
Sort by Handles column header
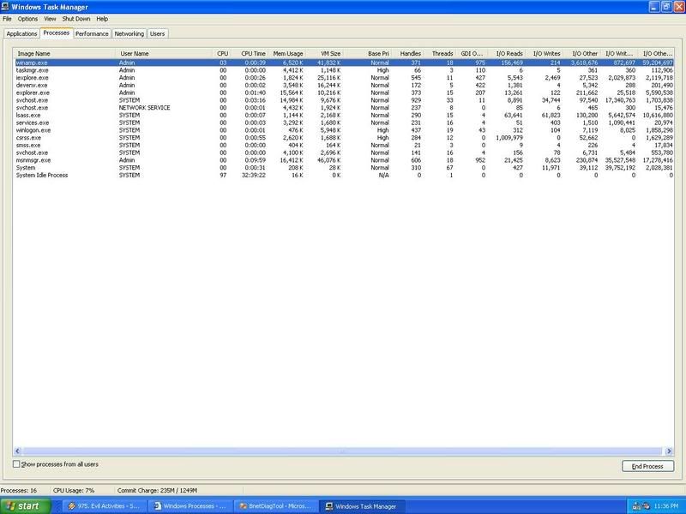[409, 53]
